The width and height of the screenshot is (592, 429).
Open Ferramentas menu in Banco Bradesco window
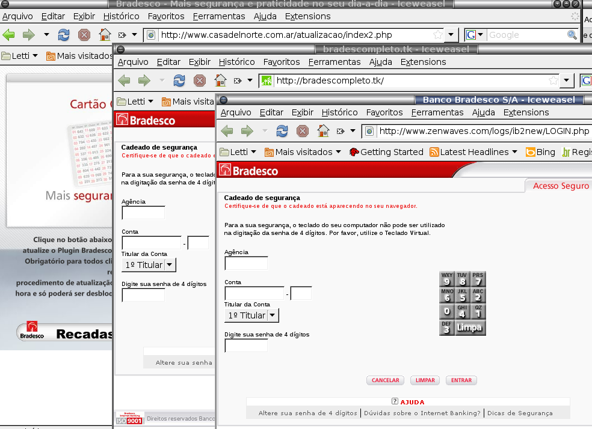pos(437,112)
